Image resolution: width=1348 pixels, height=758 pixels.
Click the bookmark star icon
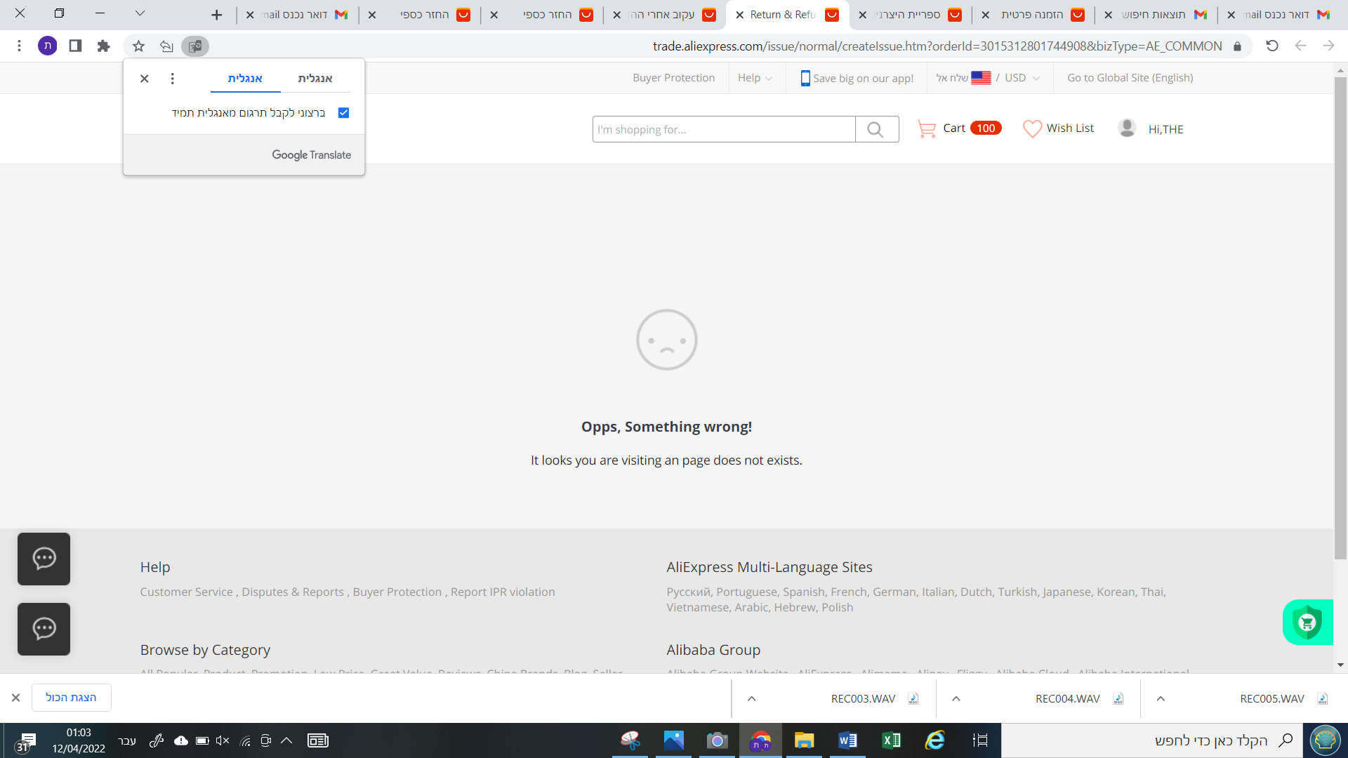tap(138, 46)
